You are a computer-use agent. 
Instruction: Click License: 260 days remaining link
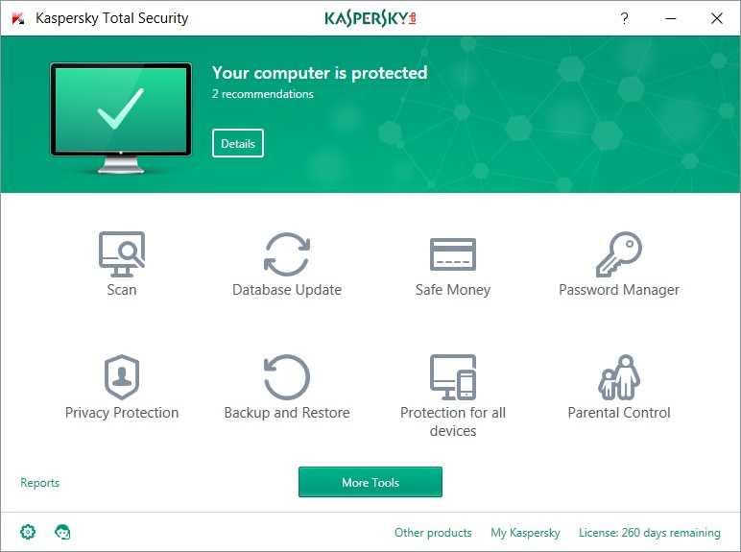tap(649, 533)
